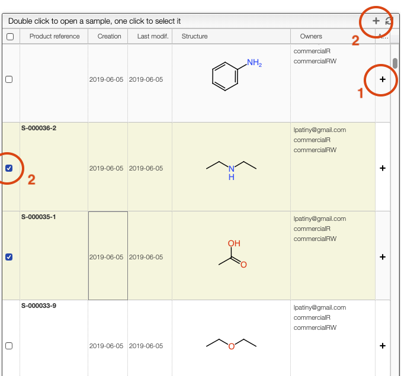Click the plus icon for sample S-000035-1

(382, 257)
